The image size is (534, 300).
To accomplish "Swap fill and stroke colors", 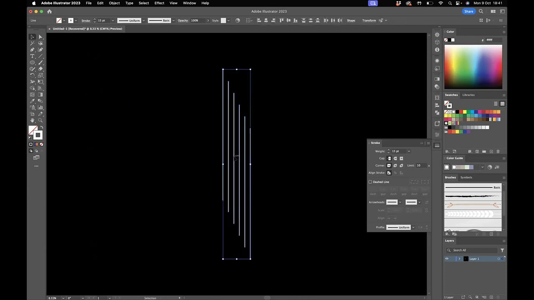I will coord(41,127).
